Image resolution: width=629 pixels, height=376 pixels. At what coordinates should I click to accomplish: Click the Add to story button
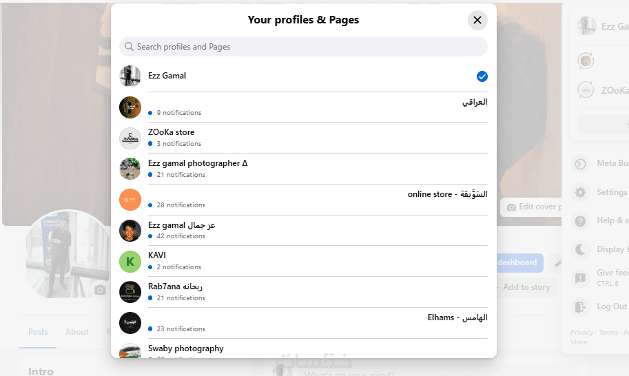click(526, 287)
